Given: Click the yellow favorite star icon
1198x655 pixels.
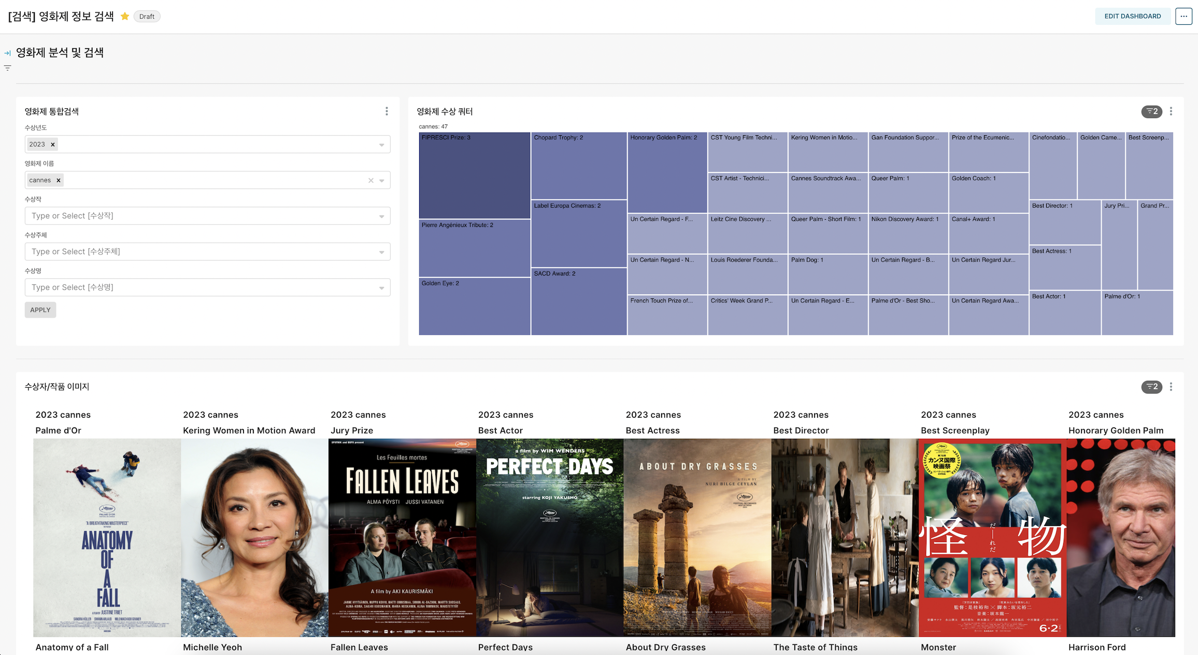Looking at the screenshot, I should (125, 16).
